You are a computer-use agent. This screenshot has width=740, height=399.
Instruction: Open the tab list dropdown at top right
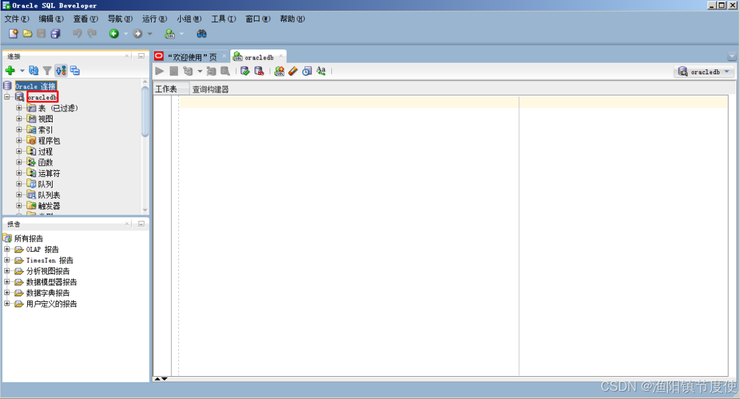(732, 56)
